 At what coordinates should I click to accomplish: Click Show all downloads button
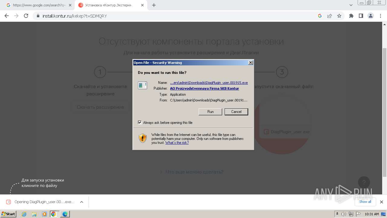click(365, 202)
